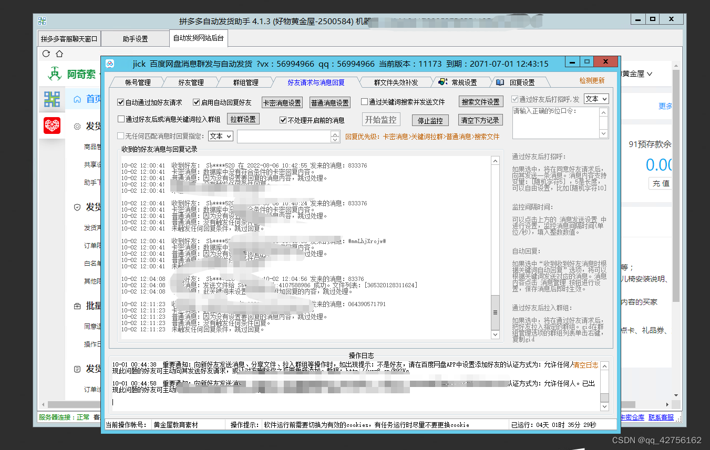Toggle 自动通过加好友请求 checkbox
The height and width of the screenshot is (450, 710).
click(121, 102)
